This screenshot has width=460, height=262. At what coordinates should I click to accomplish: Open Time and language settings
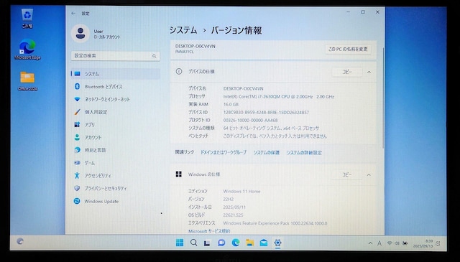point(115,150)
